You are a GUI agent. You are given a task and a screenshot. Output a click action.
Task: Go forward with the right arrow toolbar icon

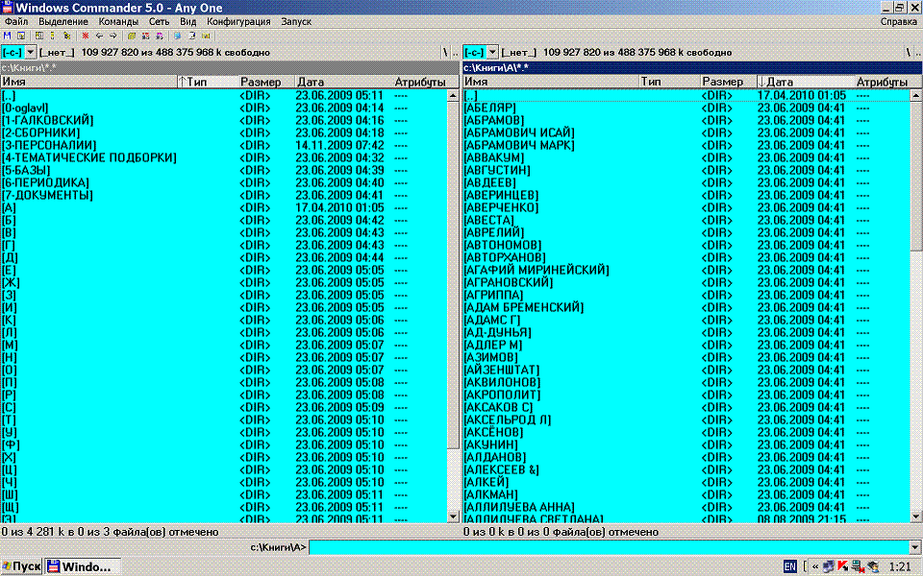point(113,36)
